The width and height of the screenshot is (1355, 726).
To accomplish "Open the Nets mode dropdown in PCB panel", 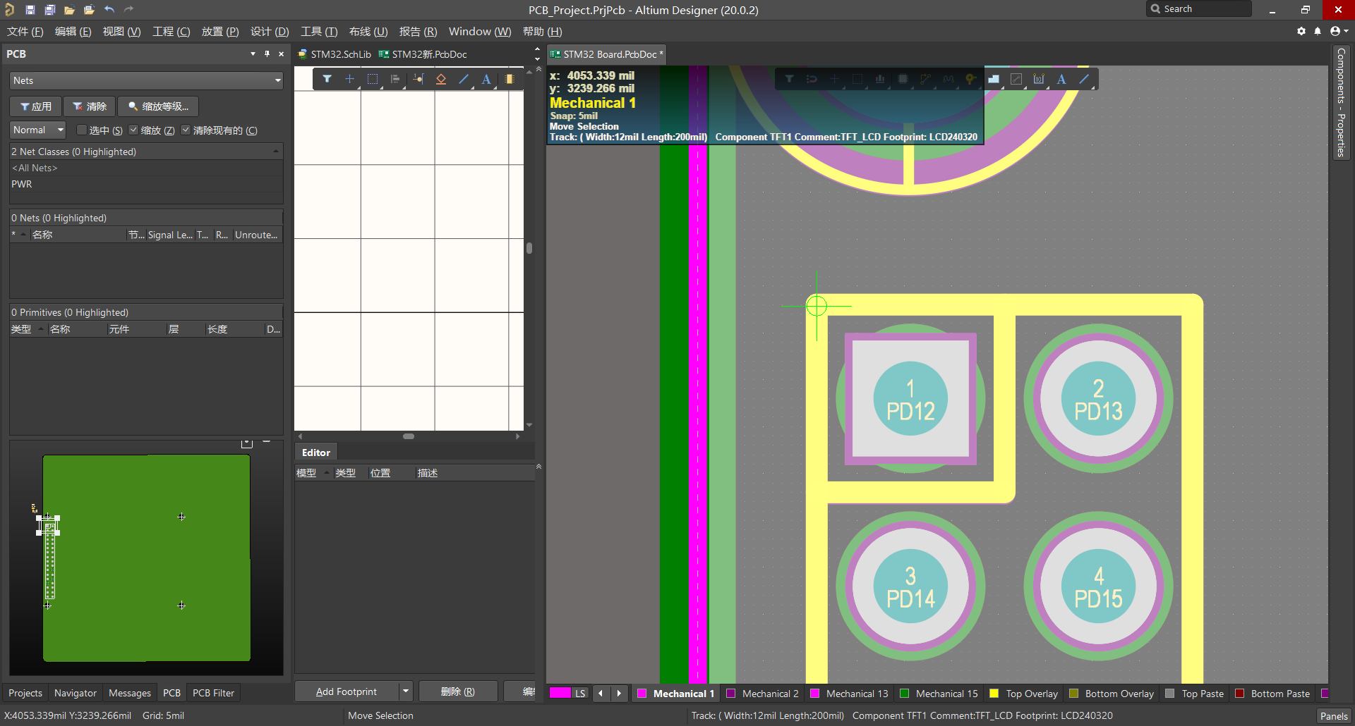I will [146, 80].
